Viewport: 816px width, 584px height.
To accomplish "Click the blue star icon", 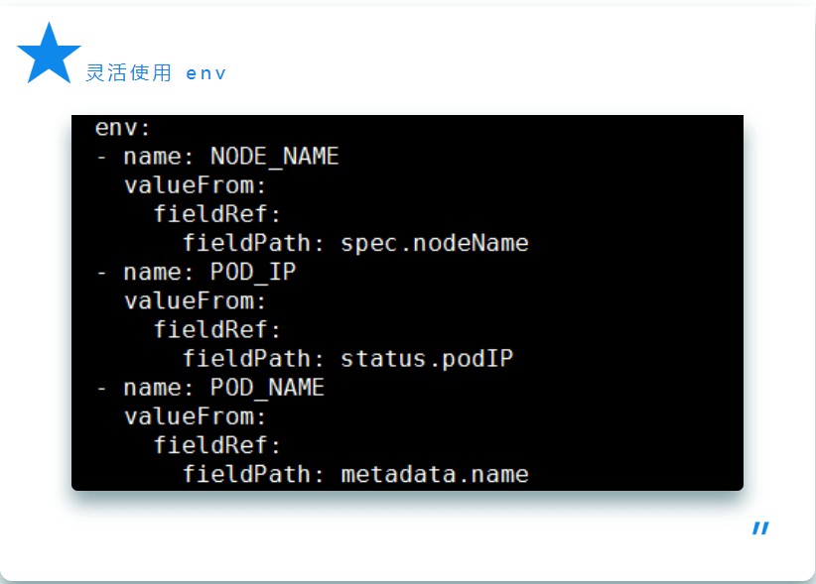I will (x=49, y=55).
